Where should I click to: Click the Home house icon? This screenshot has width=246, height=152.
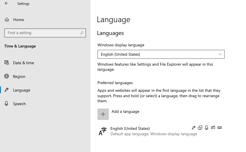[x=7, y=20]
